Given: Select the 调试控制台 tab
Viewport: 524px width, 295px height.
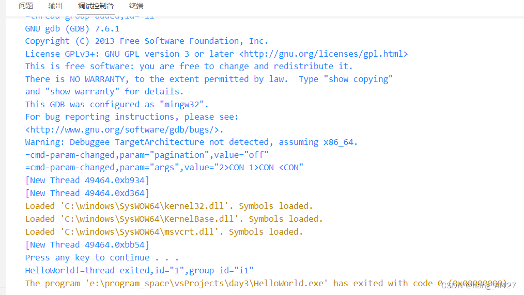Looking at the screenshot, I should point(96,6).
